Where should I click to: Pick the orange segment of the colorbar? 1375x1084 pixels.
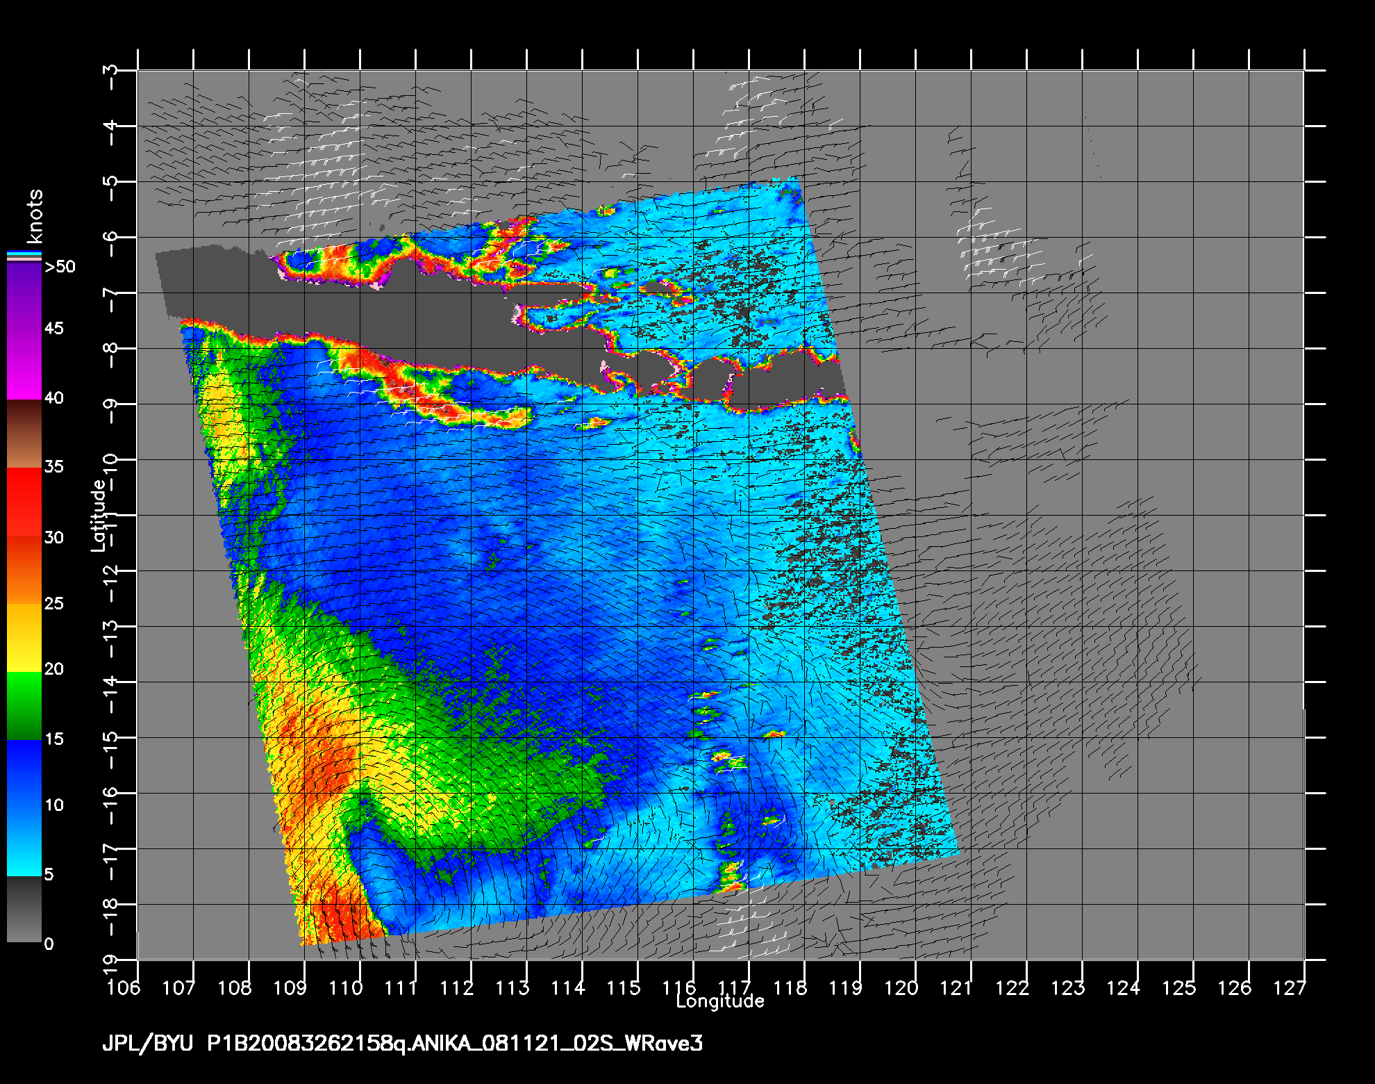[24, 569]
